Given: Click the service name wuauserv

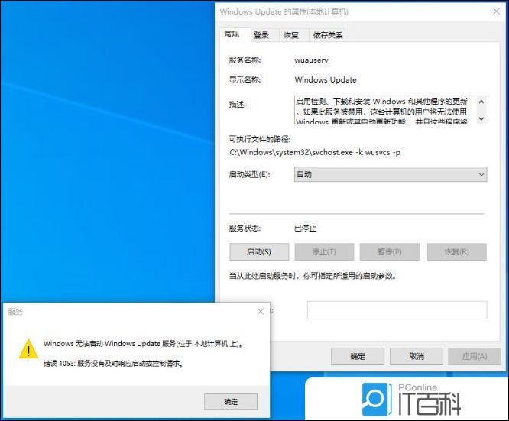Looking at the screenshot, I should point(311,60).
